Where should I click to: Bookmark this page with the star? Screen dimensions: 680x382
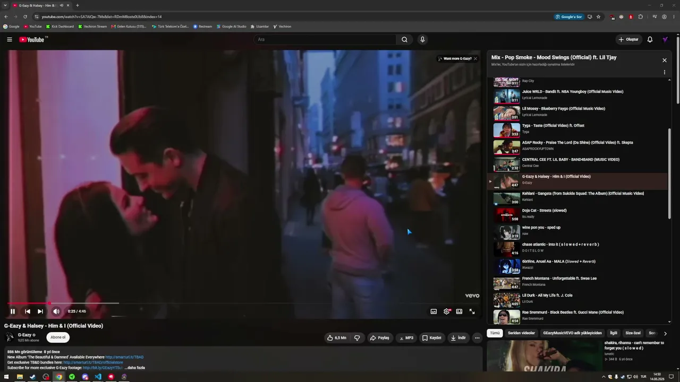click(598, 16)
